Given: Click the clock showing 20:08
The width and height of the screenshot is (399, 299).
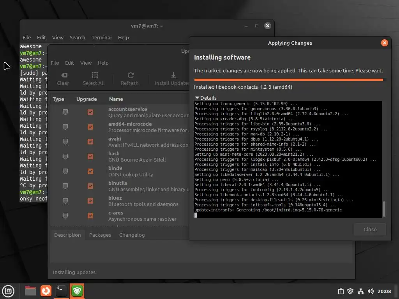Looking at the screenshot, I should pos(384,291).
